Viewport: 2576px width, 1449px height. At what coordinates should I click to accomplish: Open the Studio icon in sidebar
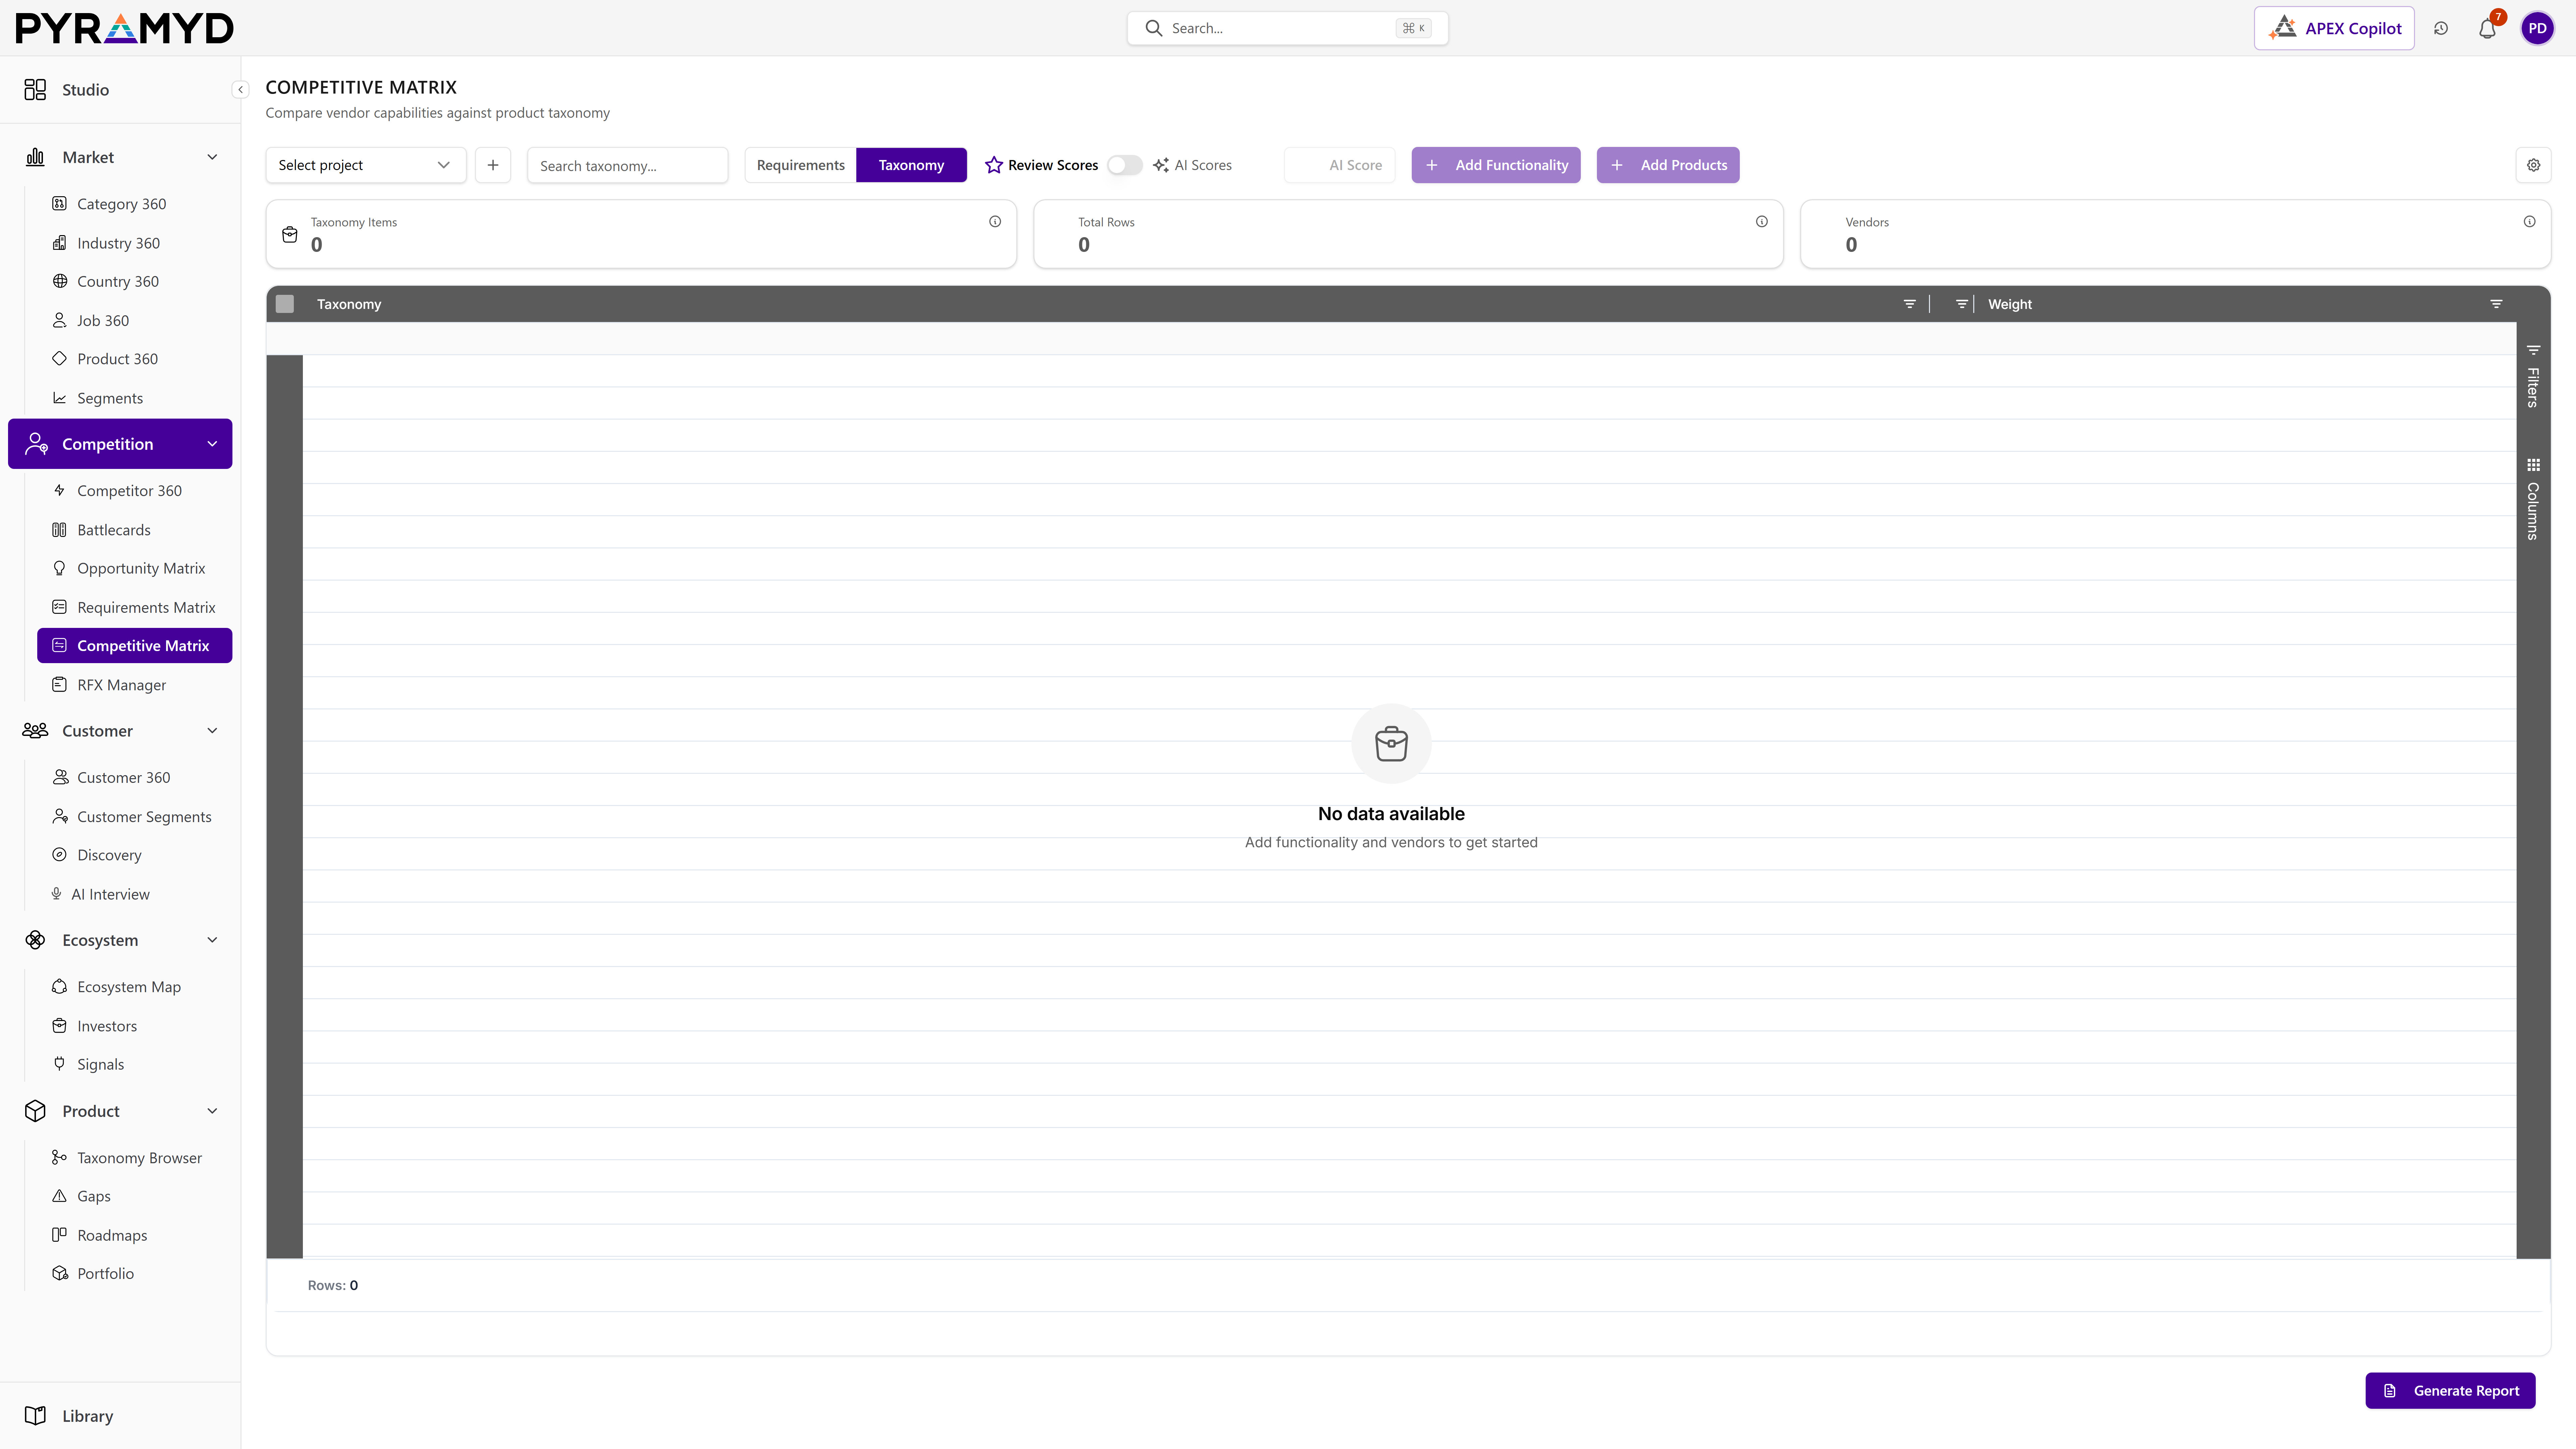[35, 90]
